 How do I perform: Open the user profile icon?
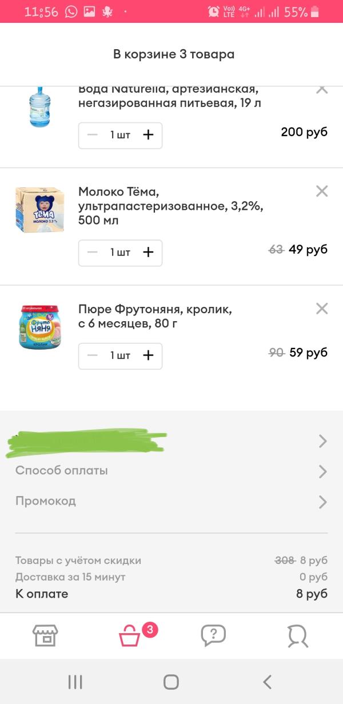297,635
